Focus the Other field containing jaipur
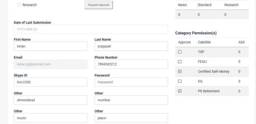256x124 pixels. pos(131,118)
